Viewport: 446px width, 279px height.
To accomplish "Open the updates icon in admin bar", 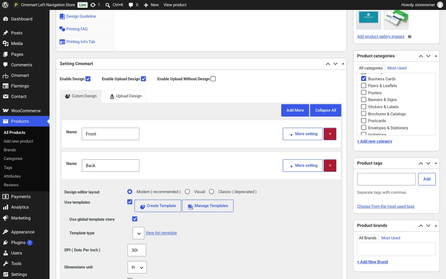I will 93,5.
